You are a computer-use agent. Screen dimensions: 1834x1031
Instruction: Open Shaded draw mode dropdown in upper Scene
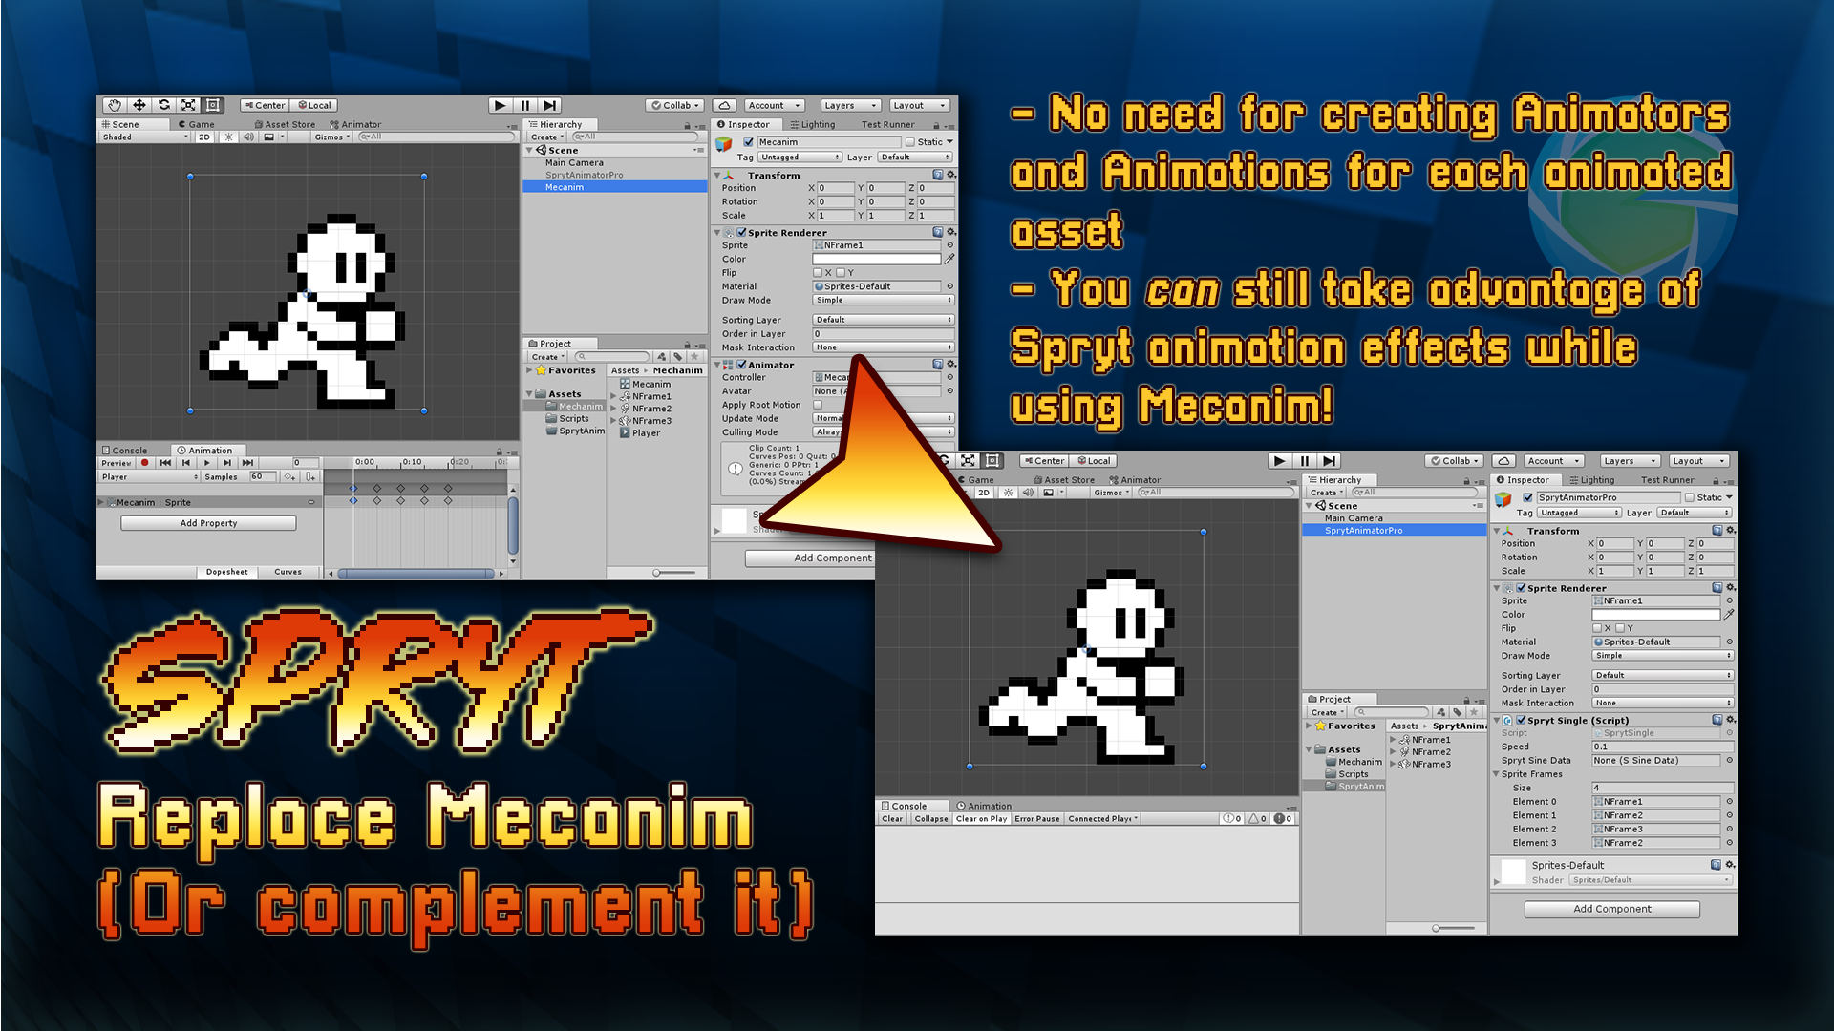point(145,137)
